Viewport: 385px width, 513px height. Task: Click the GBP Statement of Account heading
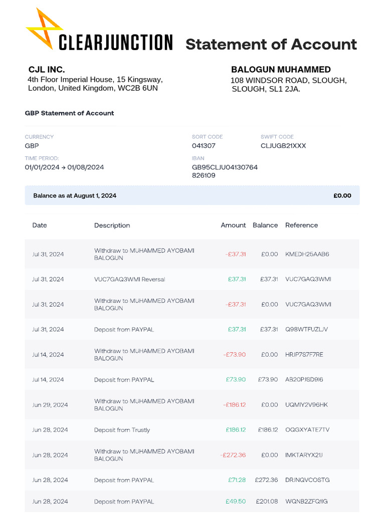[x=69, y=113]
